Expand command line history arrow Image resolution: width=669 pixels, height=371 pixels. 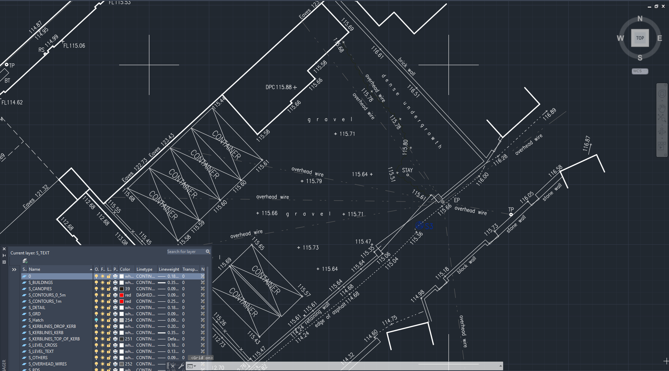[500, 366]
